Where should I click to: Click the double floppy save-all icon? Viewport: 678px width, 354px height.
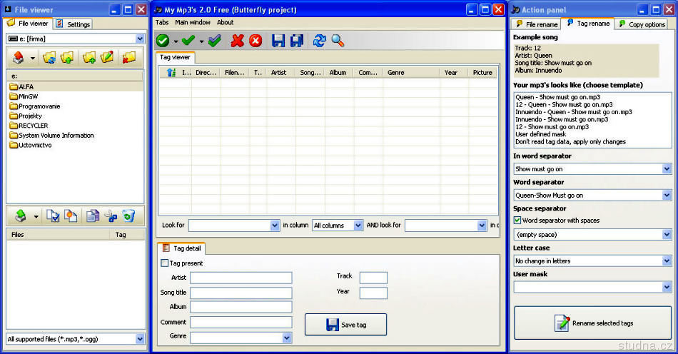click(297, 41)
